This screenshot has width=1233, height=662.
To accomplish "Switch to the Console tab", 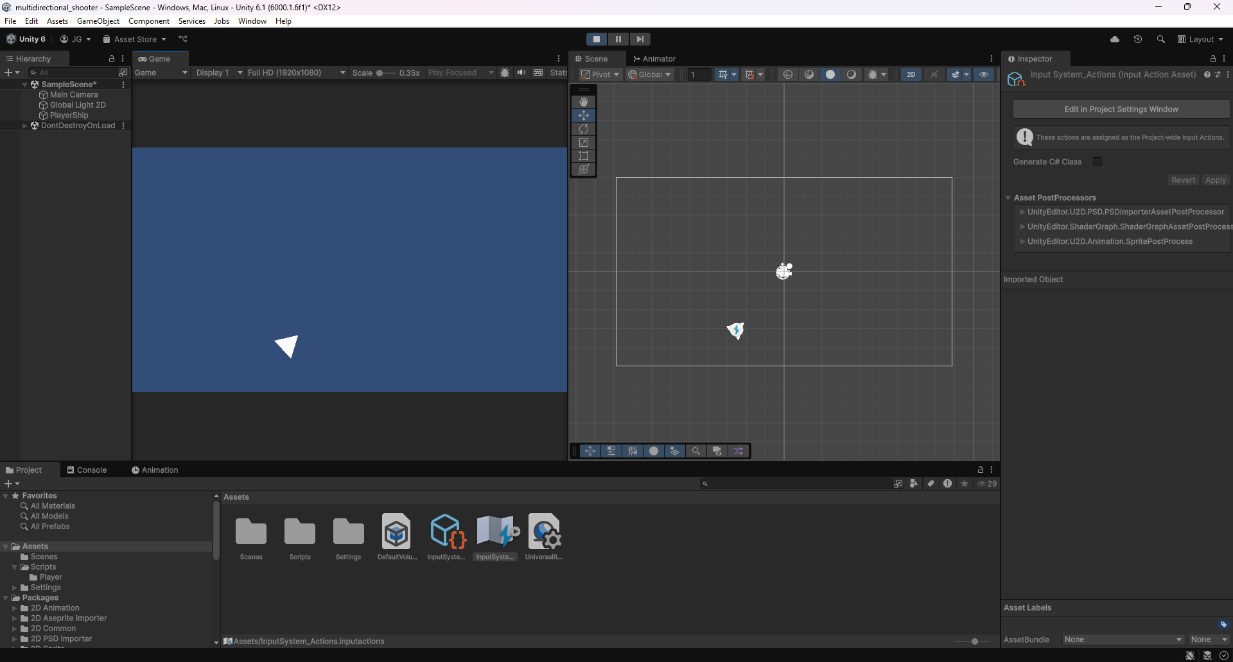I will click(x=87, y=470).
